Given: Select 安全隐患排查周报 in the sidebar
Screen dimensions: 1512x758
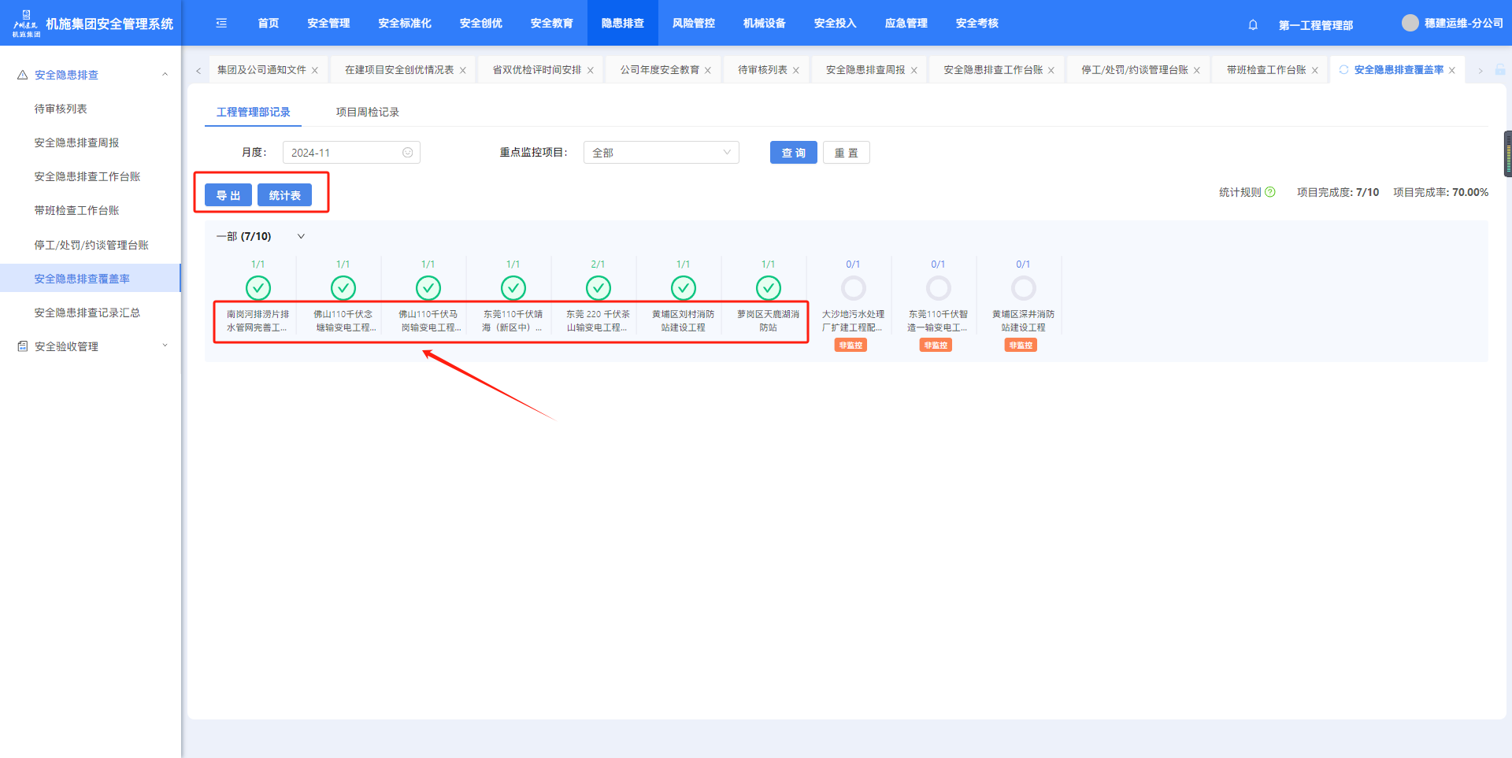Looking at the screenshot, I should (76, 142).
